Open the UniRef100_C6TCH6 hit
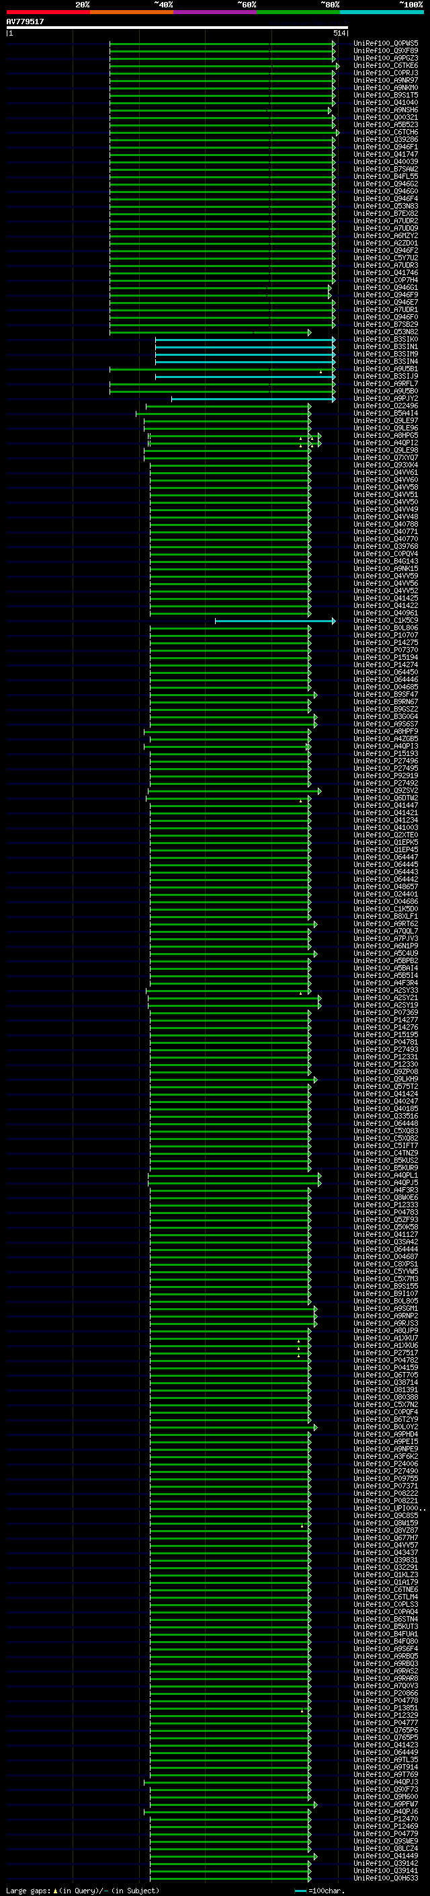This screenshot has width=430, height=1896. tap(386, 132)
